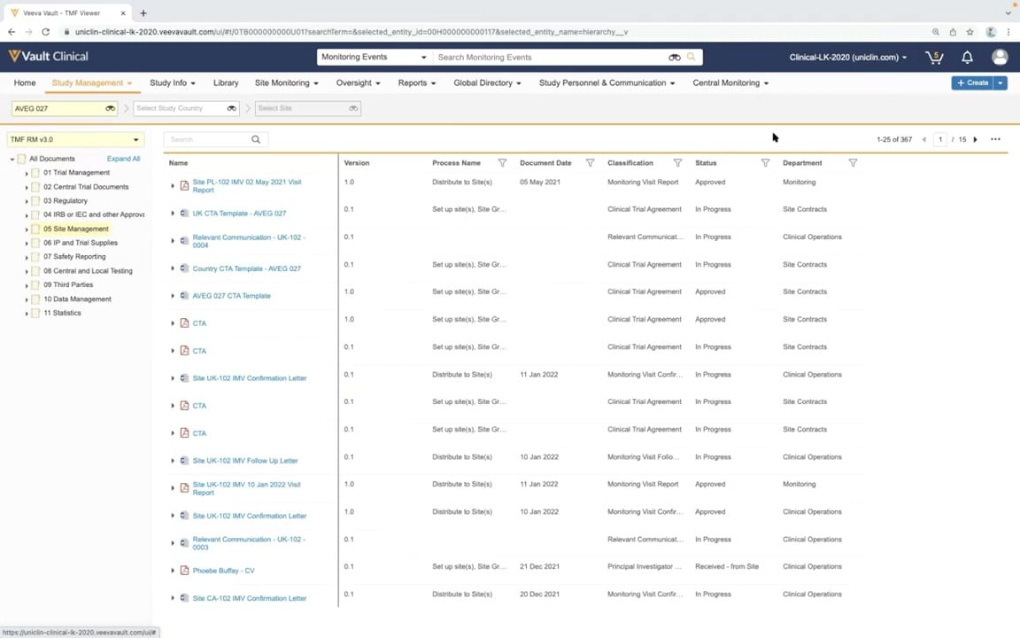1020x638 pixels.
Task: Click binoculars icon in AVEG 027 field
Action: point(110,109)
